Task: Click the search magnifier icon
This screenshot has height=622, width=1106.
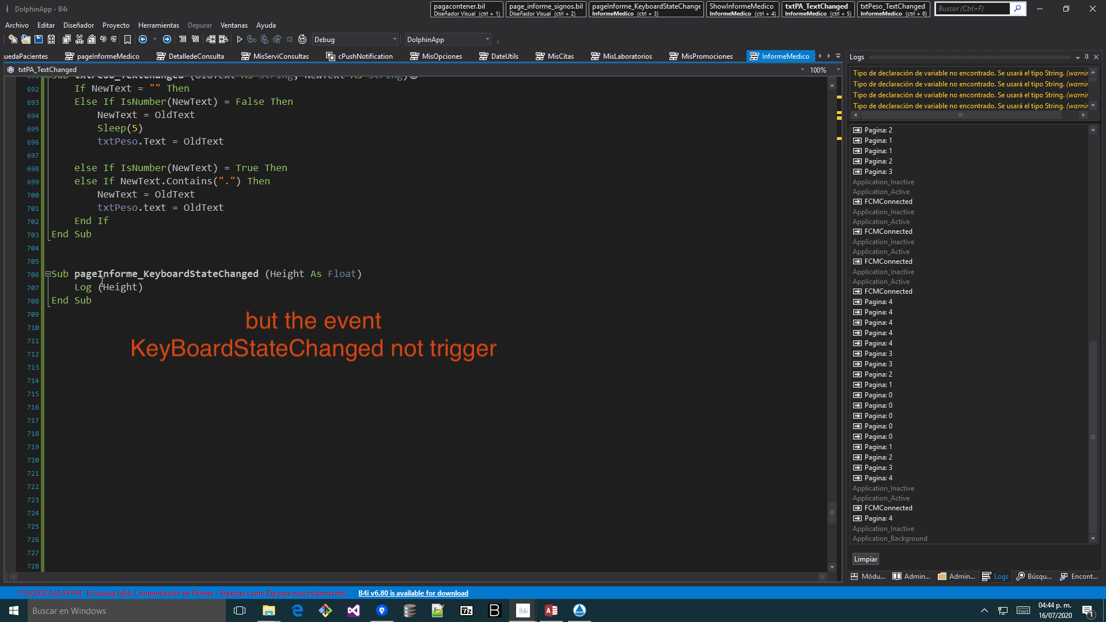Action: pos(1018,9)
